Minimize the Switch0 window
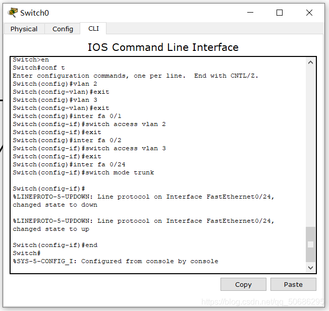 pyautogui.click(x=250, y=13)
